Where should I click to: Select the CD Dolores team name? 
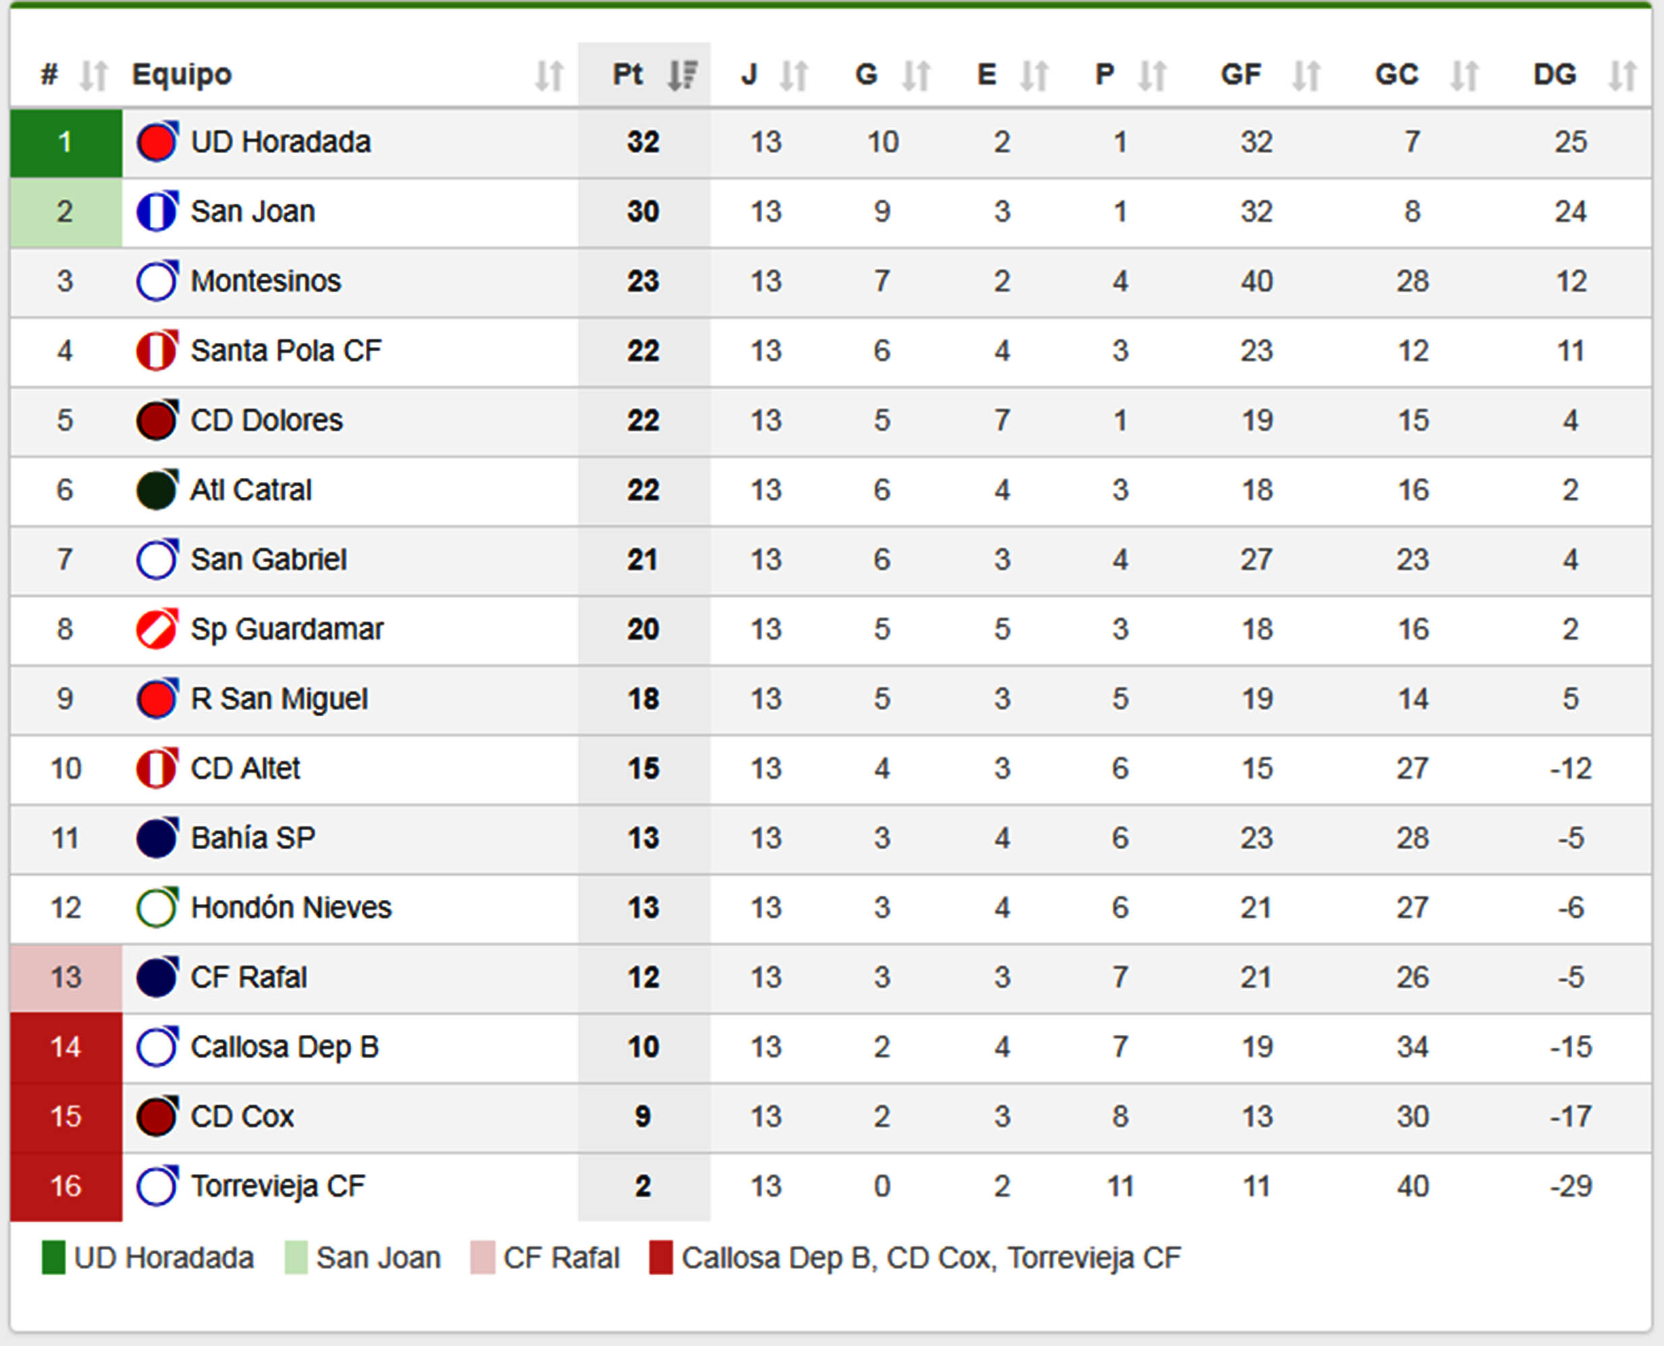[x=267, y=421]
